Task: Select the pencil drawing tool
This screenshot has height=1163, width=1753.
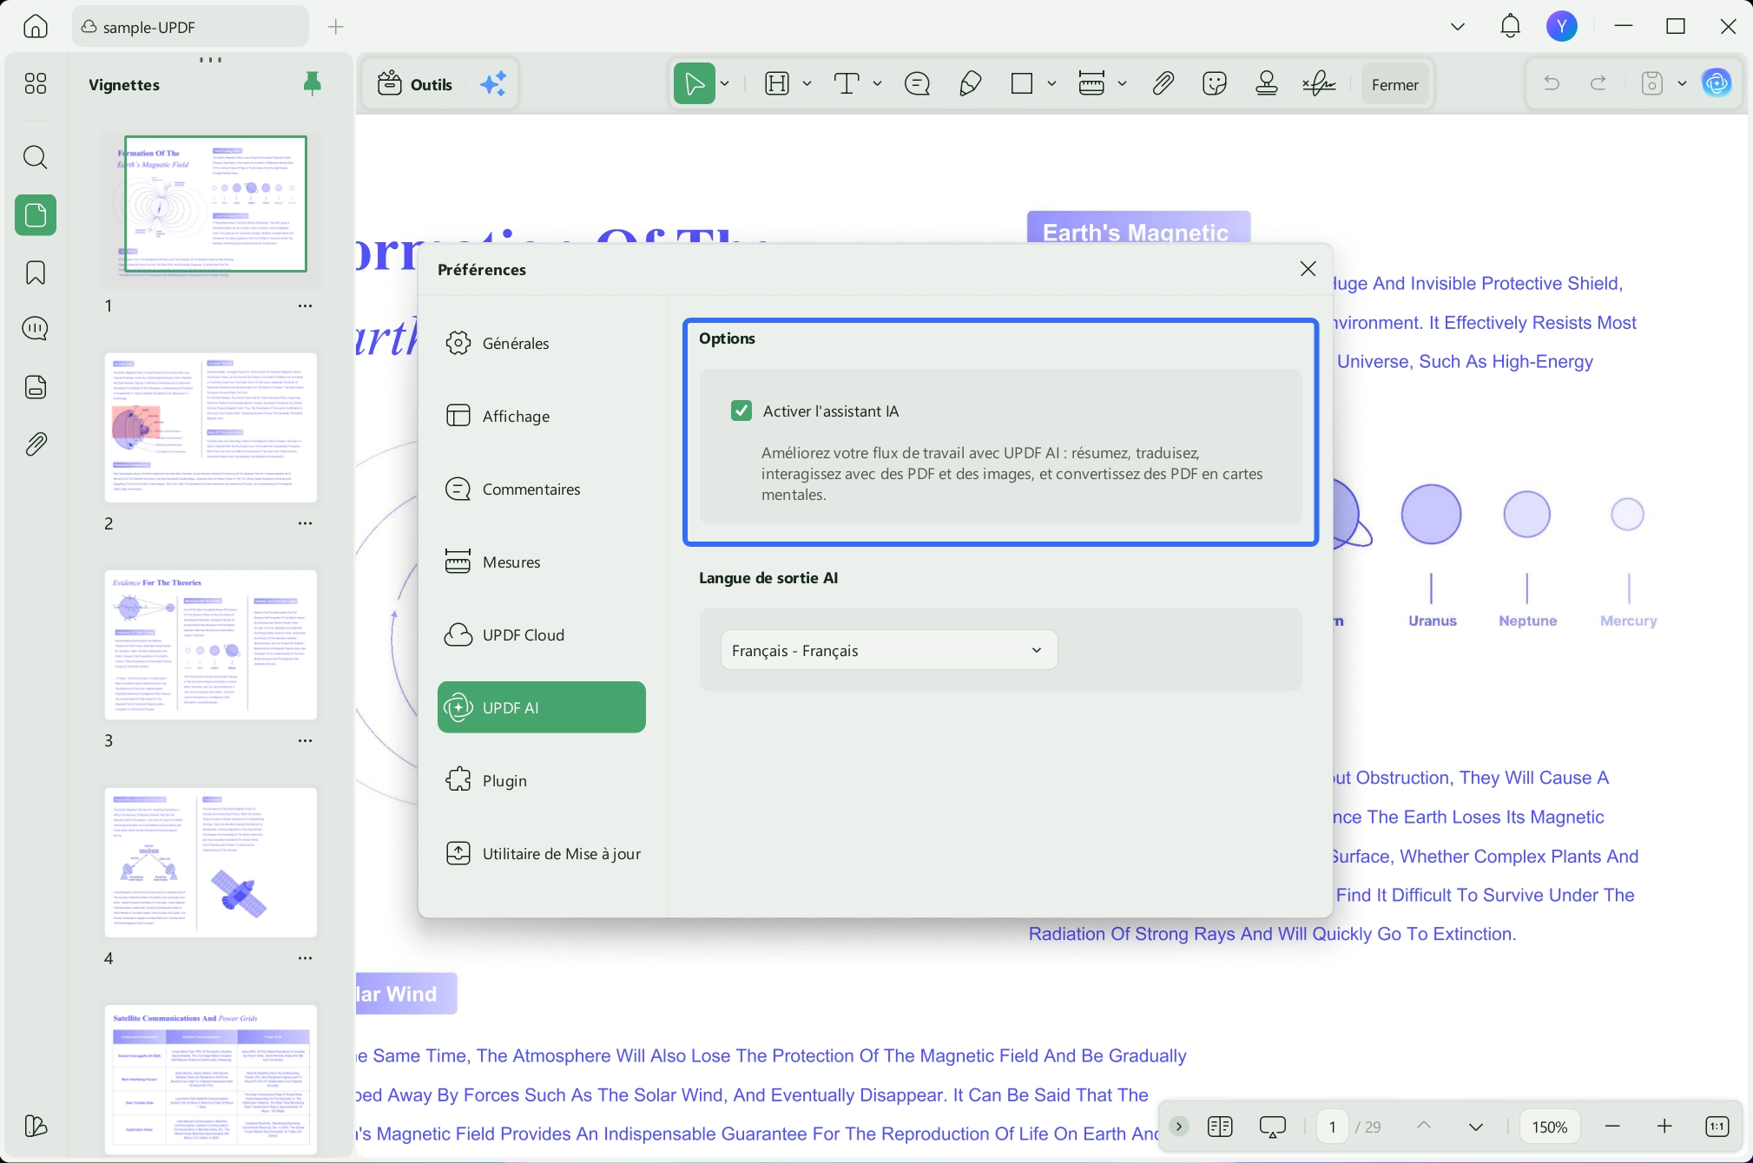Action: click(971, 83)
